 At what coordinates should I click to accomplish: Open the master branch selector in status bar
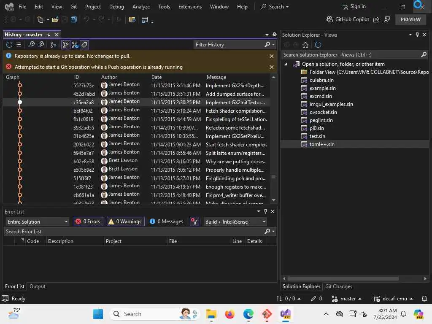coord(347,299)
